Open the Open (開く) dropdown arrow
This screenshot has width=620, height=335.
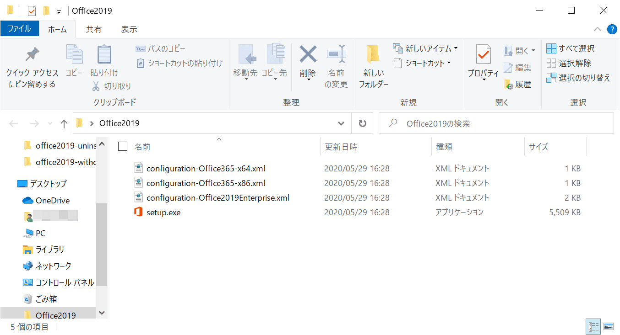(533, 51)
